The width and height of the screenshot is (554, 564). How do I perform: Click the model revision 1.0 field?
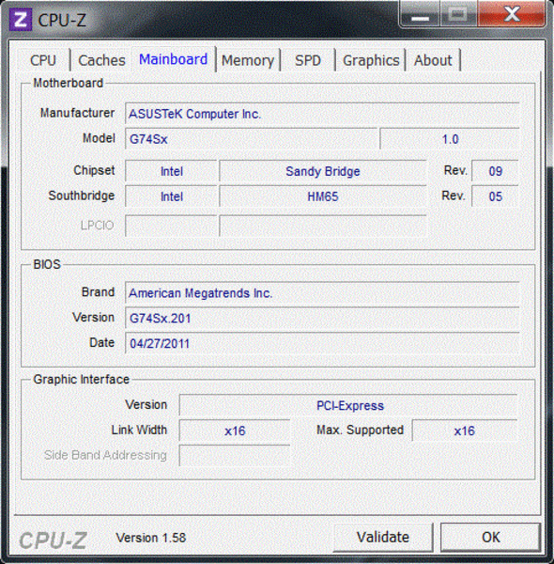pos(450,139)
